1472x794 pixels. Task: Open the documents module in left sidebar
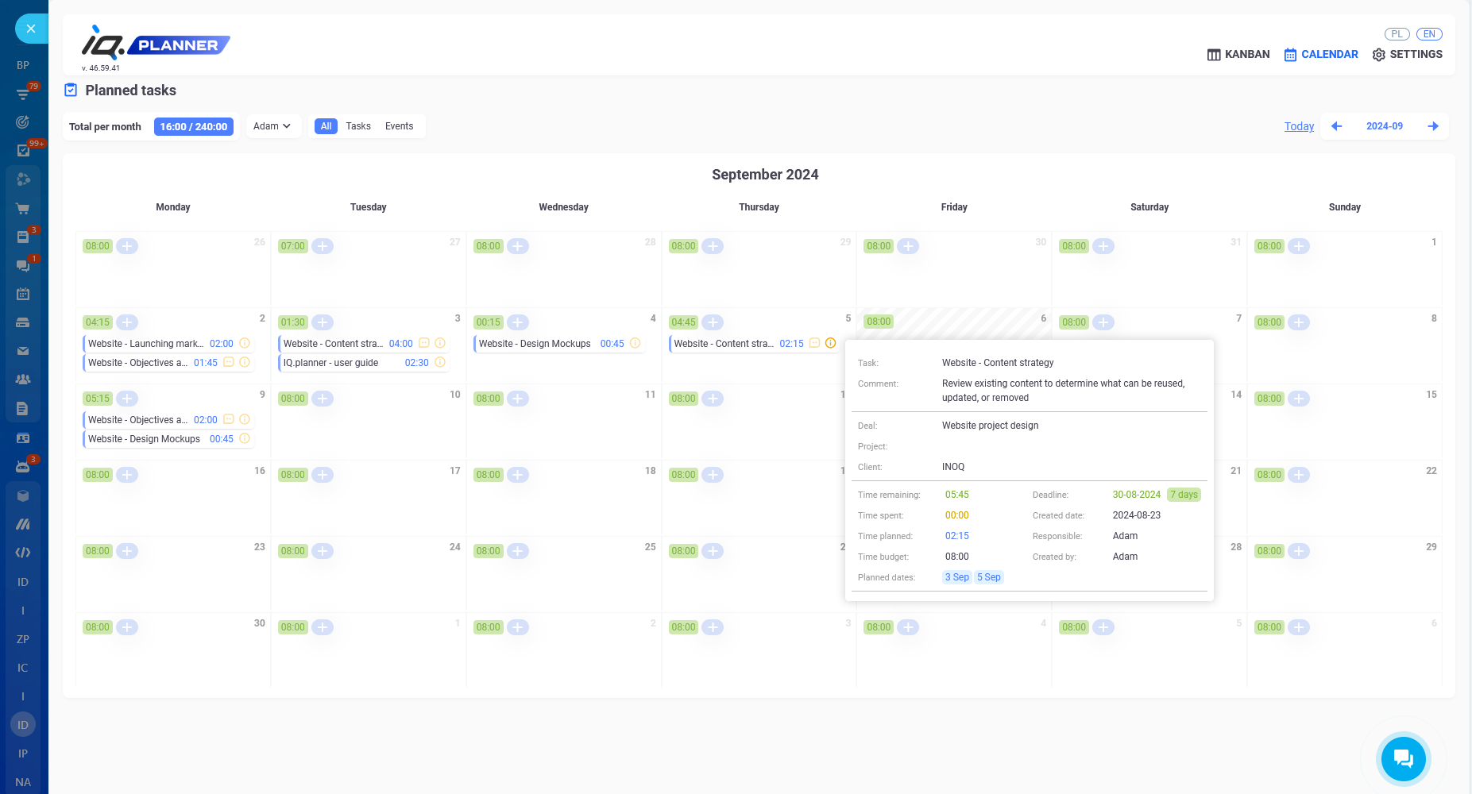pos(23,408)
